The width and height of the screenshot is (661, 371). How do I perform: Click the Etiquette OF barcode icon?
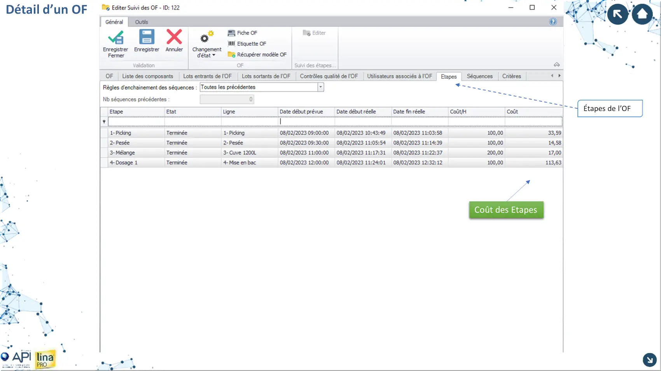pos(231,44)
